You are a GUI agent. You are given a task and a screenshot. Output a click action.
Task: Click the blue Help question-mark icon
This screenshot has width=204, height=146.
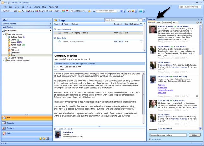pyautogui.click(x=121, y=11)
